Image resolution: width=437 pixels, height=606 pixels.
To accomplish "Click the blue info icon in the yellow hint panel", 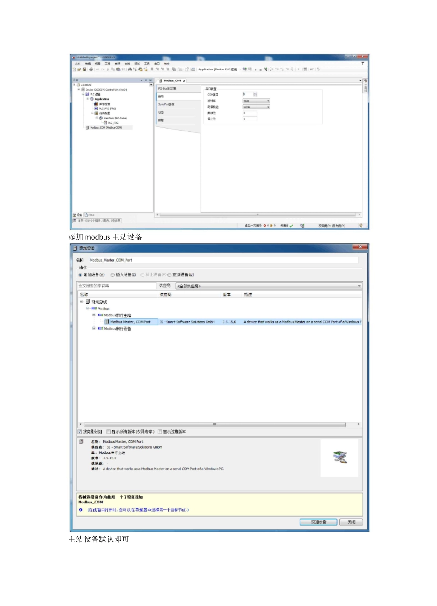I will pyautogui.click(x=81, y=510).
